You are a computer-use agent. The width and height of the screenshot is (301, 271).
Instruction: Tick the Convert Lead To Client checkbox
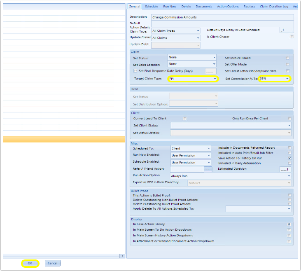185,119
